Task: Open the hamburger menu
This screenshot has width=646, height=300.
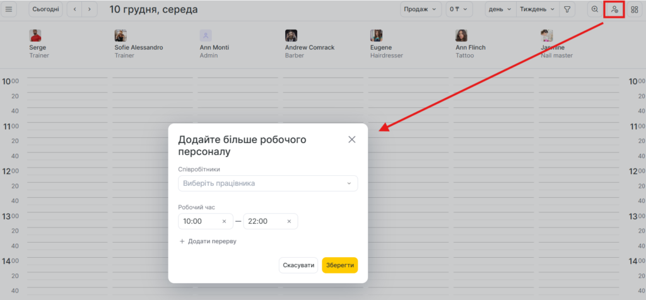Action: pyautogui.click(x=9, y=9)
